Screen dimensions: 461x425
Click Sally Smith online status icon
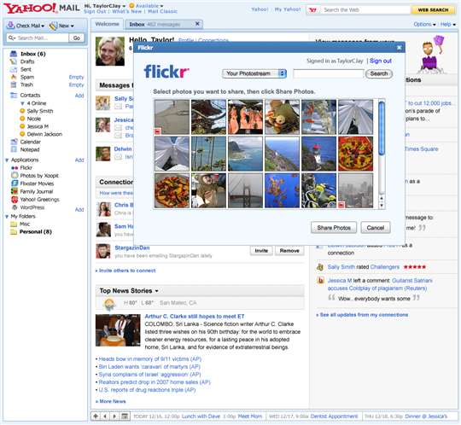click(22, 111)
